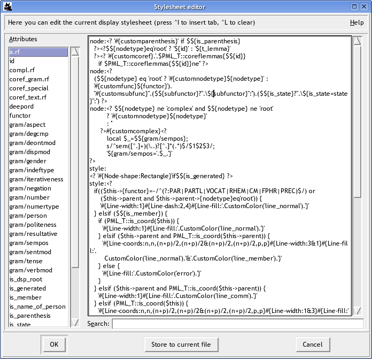Click the Node-shape:Rectangle style line
The width and height of the screenshot is (372, 359).
(x=161, y=176)
